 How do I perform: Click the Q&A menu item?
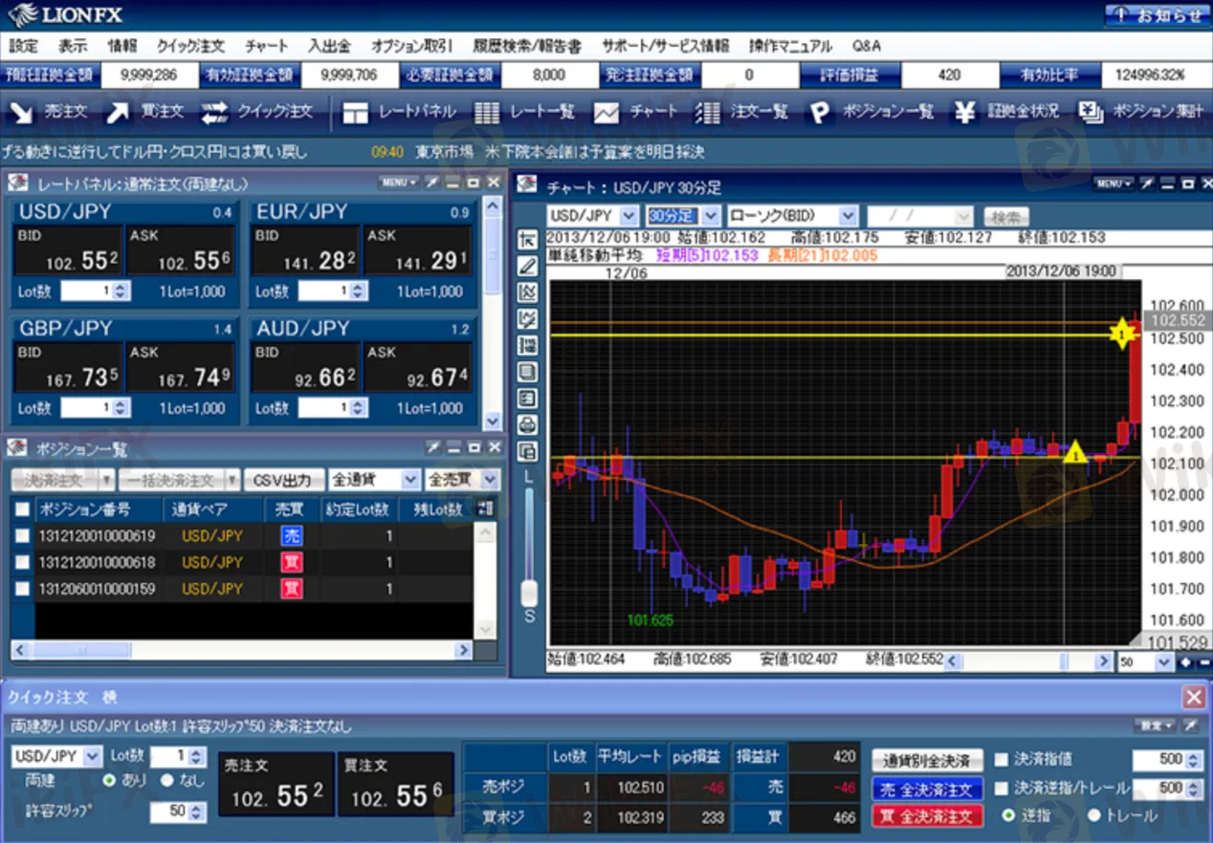[866, 45]
